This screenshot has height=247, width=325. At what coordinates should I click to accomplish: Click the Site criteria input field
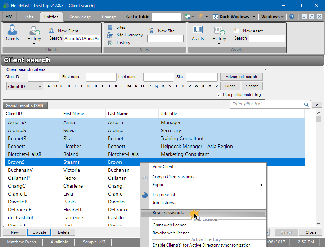[202, 77]
